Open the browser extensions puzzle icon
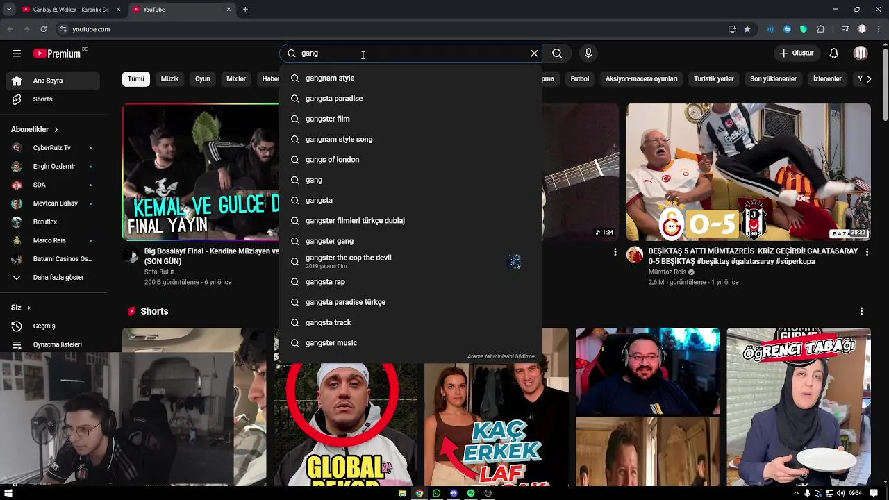The height and width of the screenshot is (500, 889). click(x=821, y=29)
